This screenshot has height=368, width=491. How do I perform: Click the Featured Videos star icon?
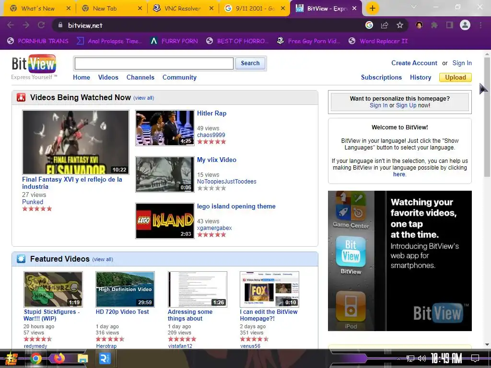coord(21,259)
